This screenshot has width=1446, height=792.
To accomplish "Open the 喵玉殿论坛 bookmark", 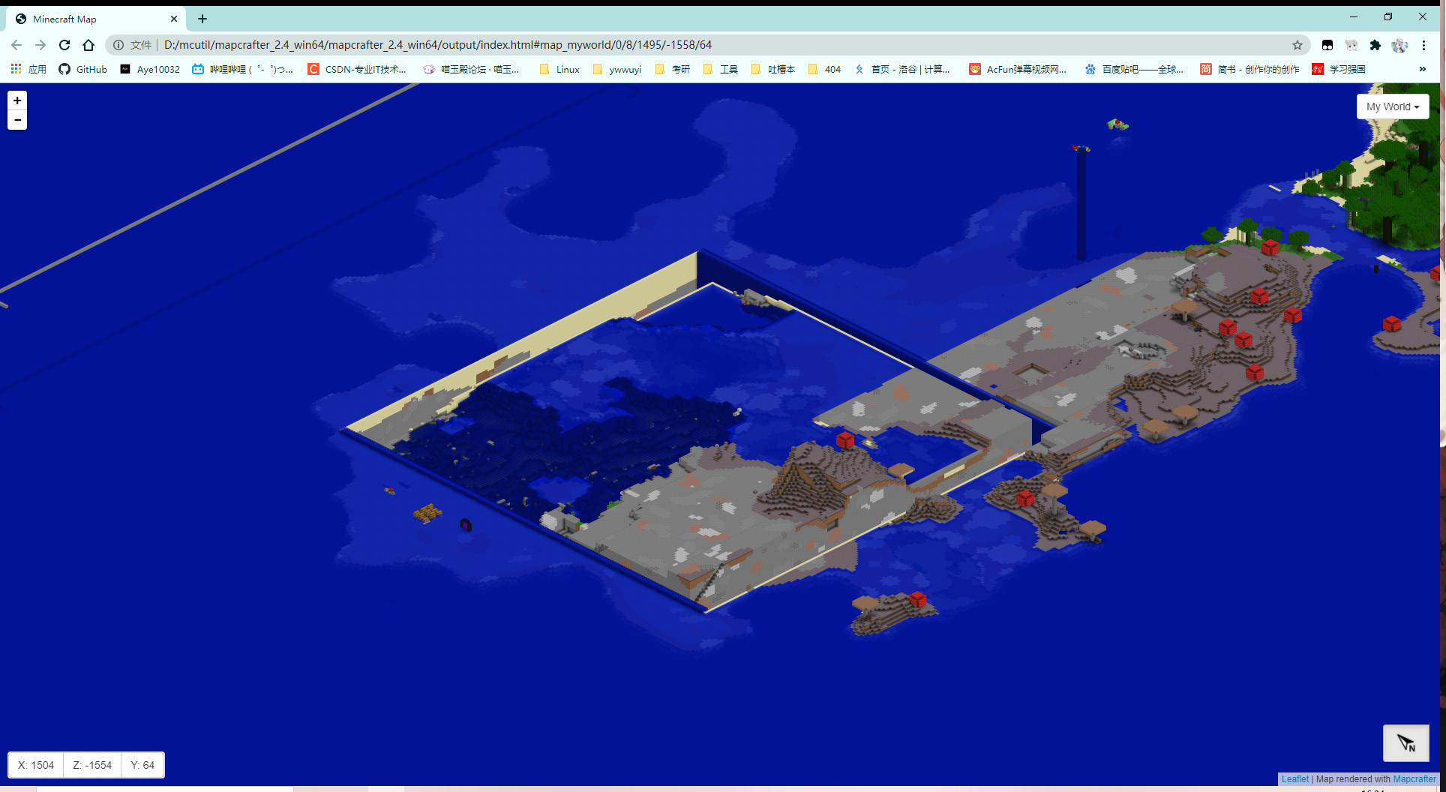I will (472, 69).
